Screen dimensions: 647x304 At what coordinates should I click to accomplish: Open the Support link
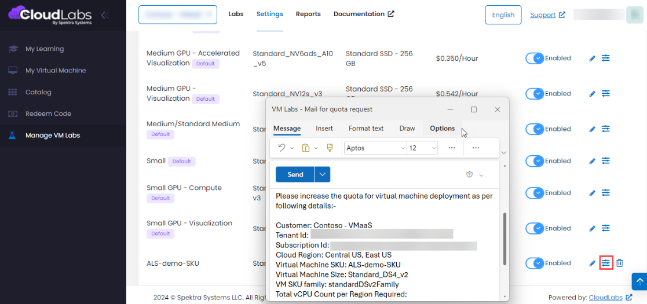point(547,15)
